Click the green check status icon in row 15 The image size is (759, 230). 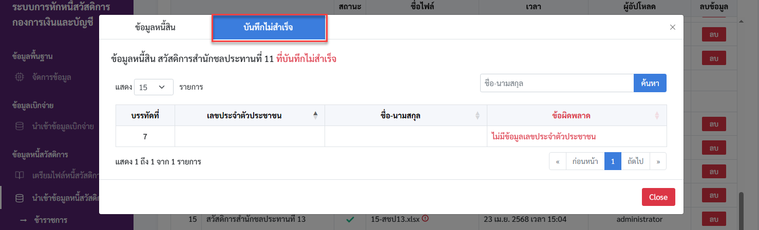click(x=350, y=219)
